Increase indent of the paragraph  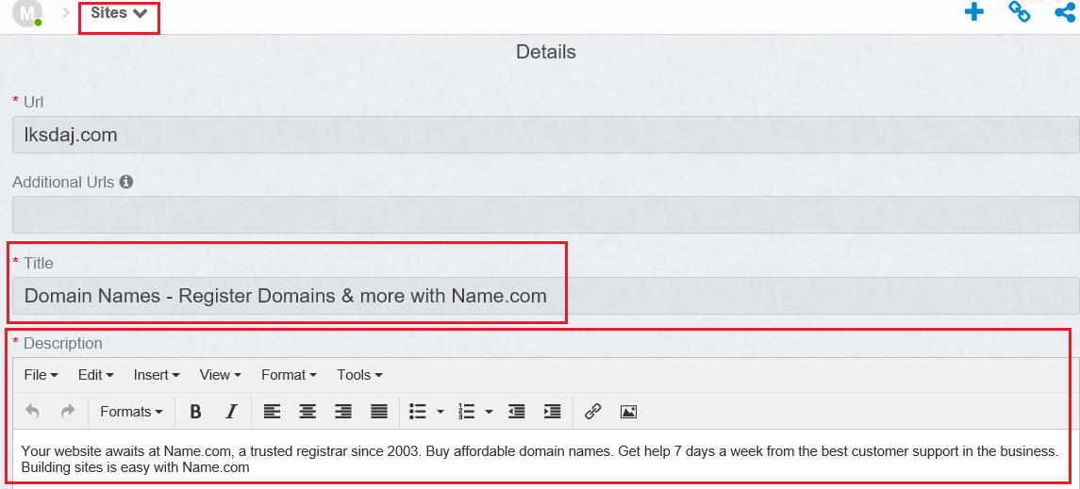coord(553,412)
